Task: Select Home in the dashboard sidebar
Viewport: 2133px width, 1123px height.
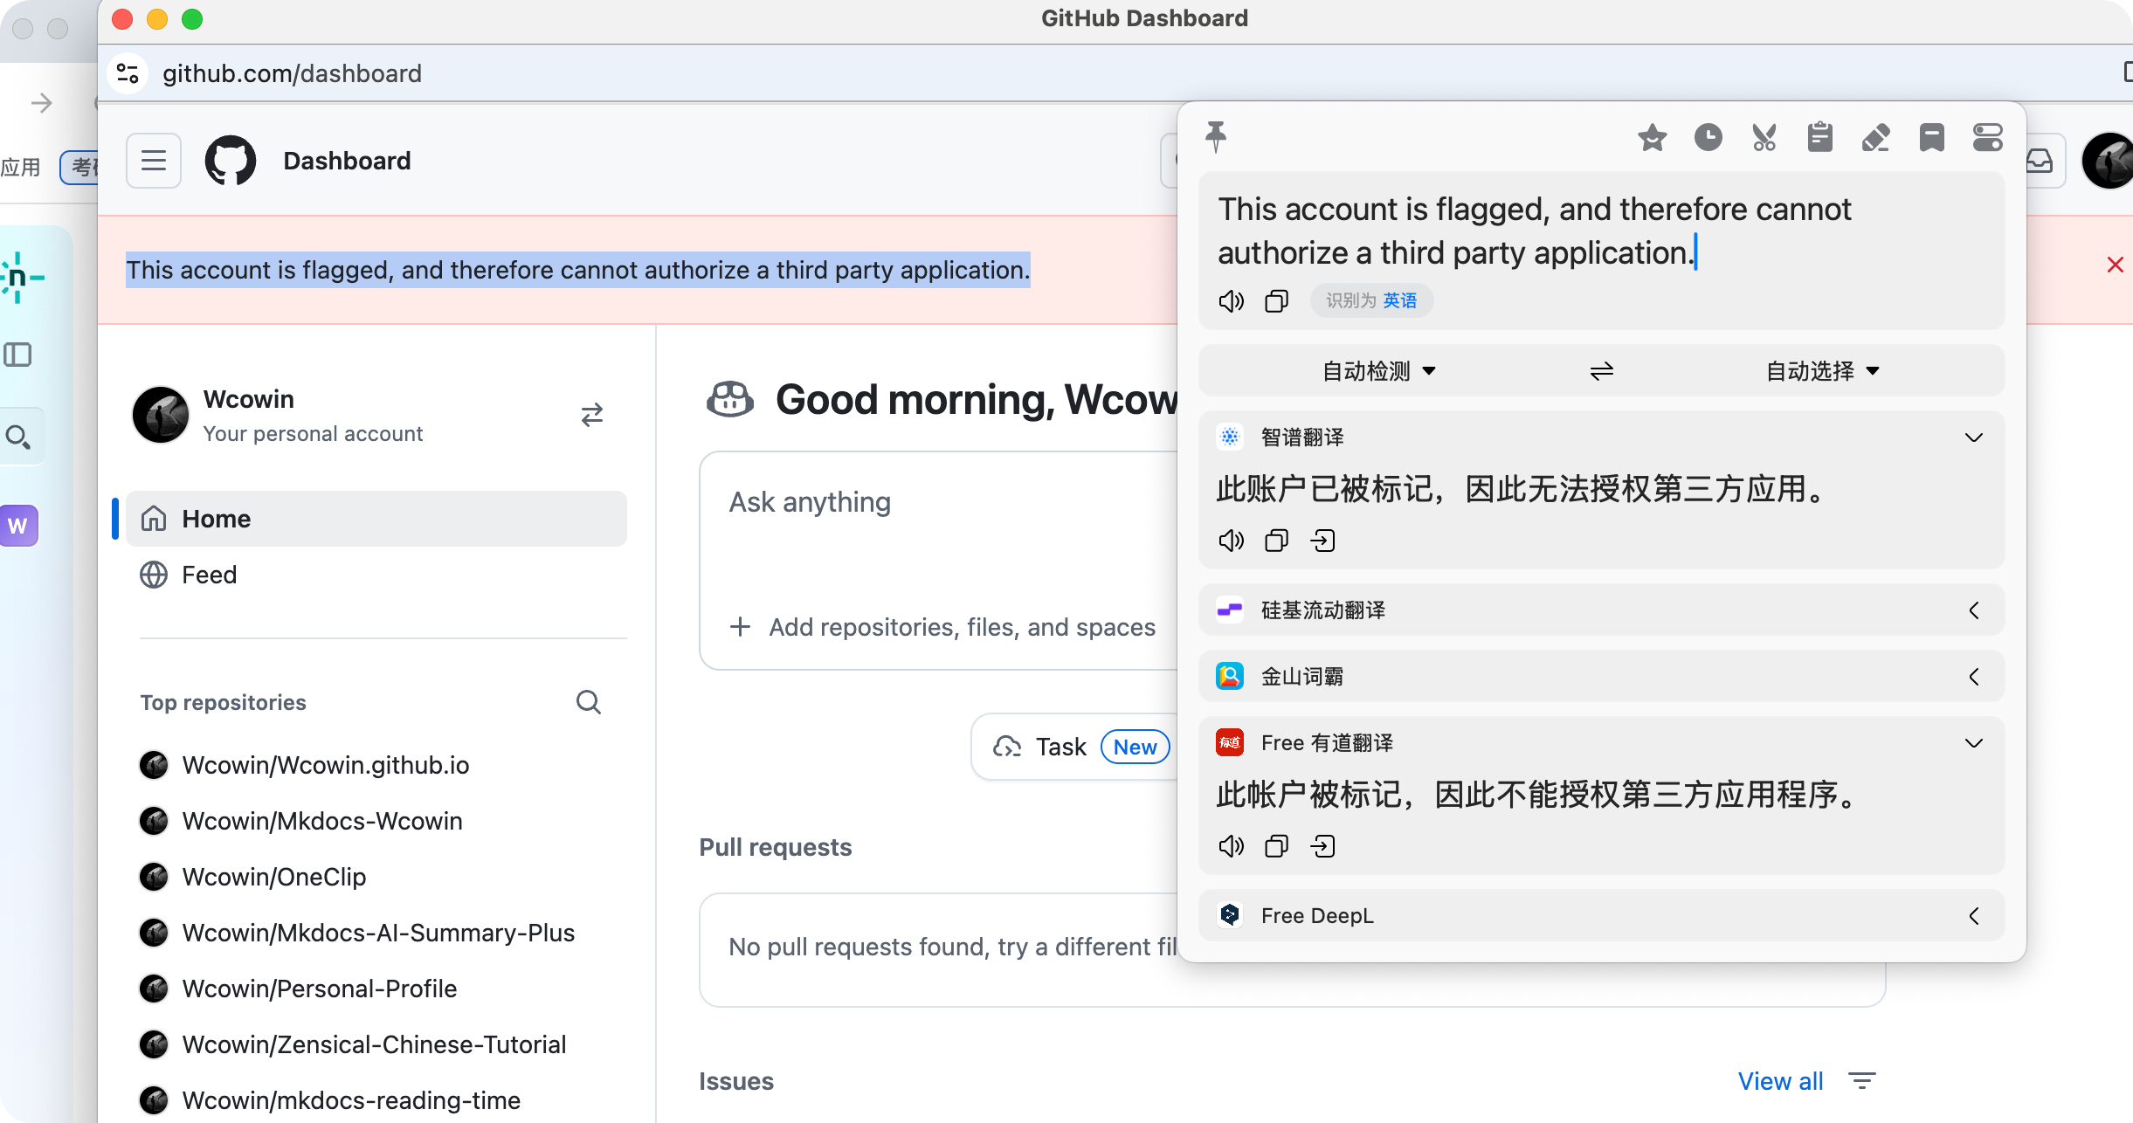Action: (x=216, y=519)
